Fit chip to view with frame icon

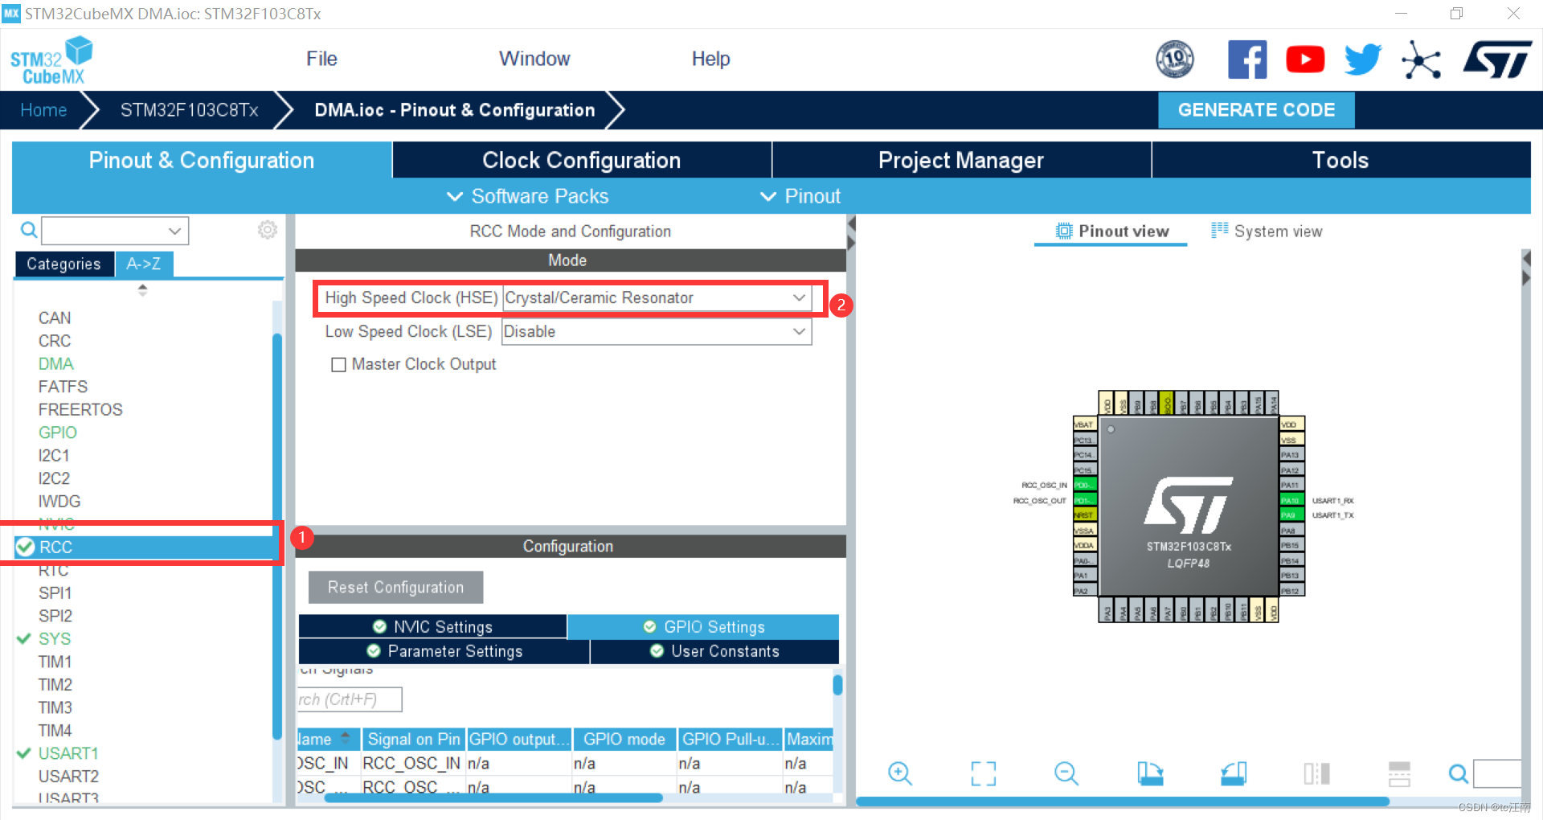tap(984, 773)
